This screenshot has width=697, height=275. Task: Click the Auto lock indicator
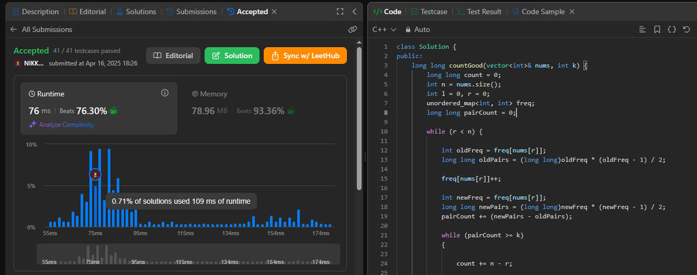click(418, 29)
